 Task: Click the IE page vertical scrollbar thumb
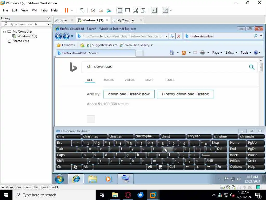pyautogui.click(x=261, y=67)
